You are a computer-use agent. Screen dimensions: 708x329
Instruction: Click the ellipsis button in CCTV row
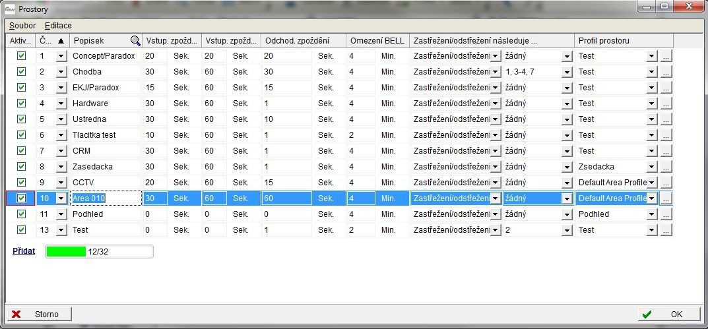(666, 183)
